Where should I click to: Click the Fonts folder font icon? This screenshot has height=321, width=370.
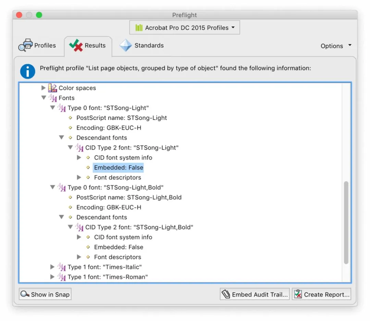point(53,98)
